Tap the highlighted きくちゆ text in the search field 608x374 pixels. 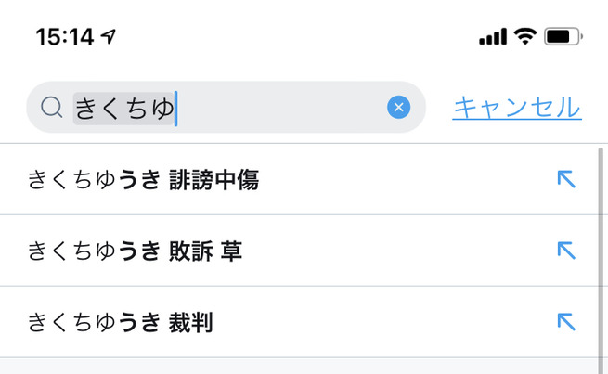[123, 109]
